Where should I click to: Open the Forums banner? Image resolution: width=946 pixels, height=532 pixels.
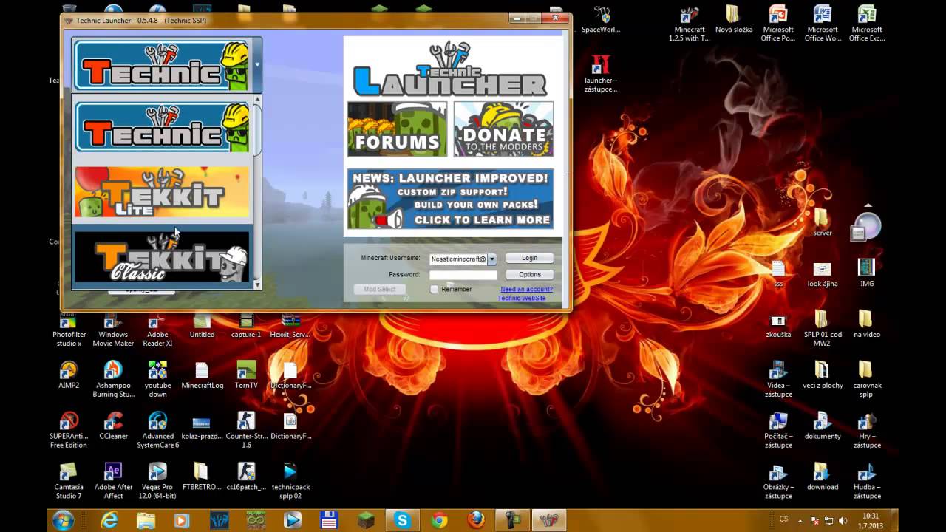point(397,129)
